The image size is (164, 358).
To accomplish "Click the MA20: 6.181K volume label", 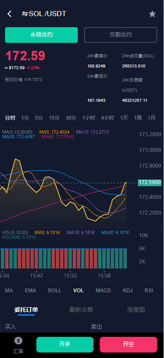I will tap(115, 232).
